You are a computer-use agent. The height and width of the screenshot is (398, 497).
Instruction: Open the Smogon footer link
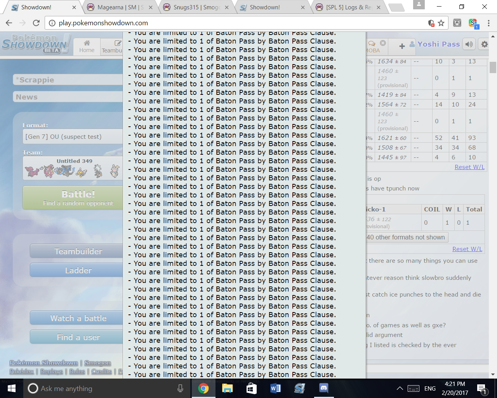point(98,363)
